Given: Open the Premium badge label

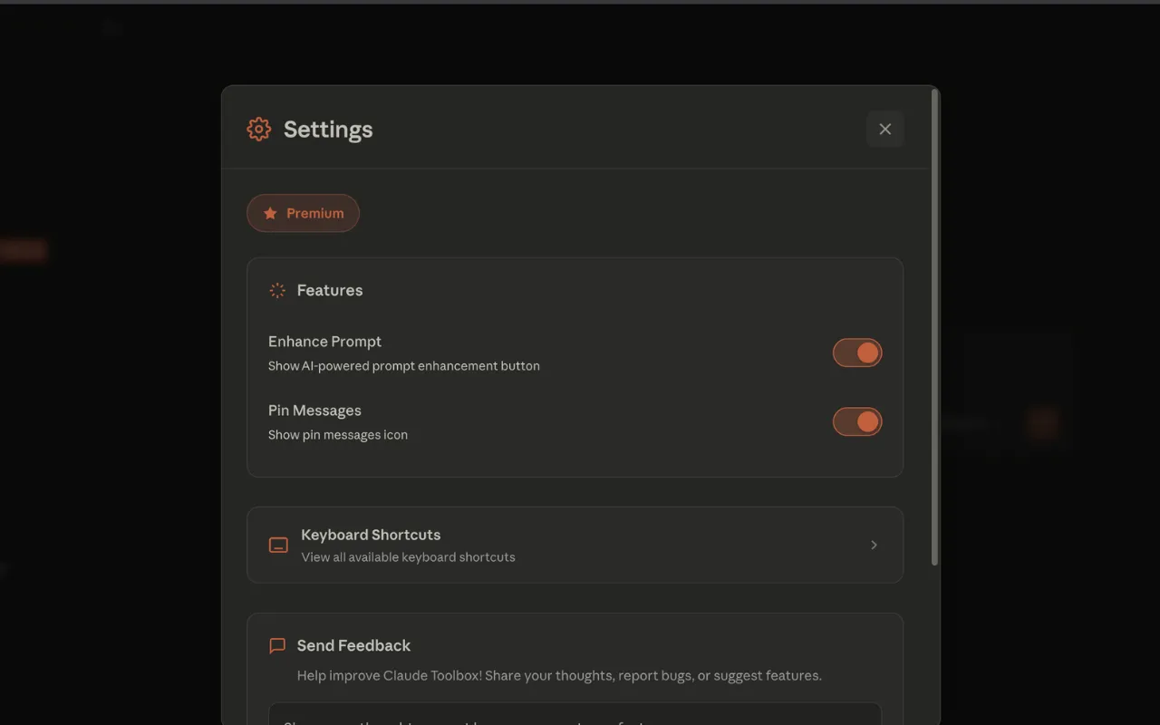Looking at the screenshot, I should tap(315, 214).
